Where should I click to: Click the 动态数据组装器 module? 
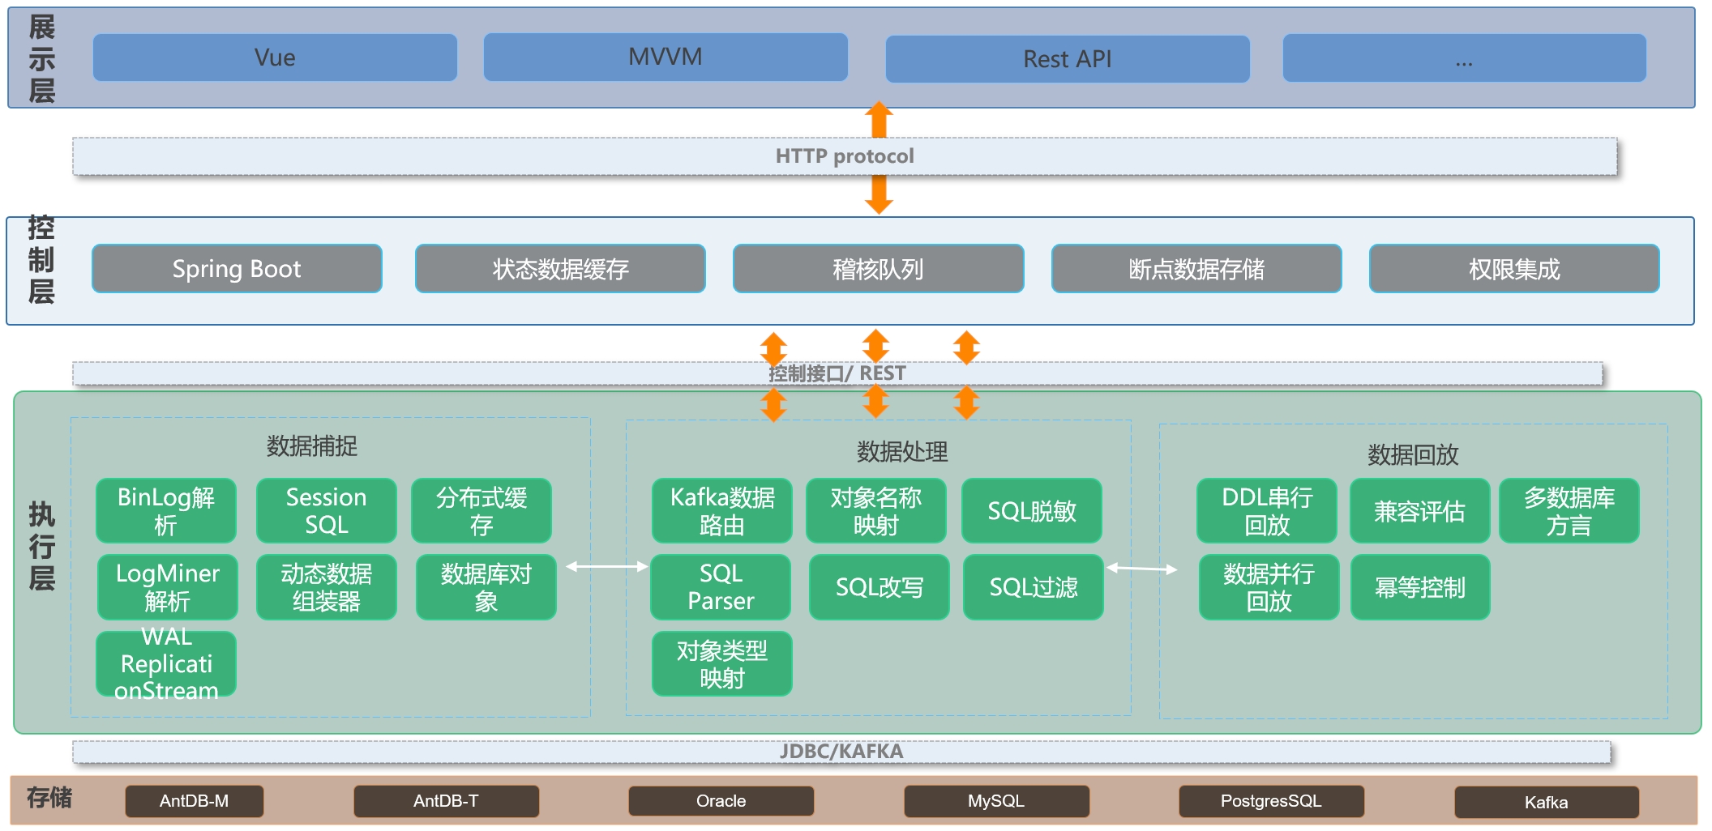tap(327, 587)
